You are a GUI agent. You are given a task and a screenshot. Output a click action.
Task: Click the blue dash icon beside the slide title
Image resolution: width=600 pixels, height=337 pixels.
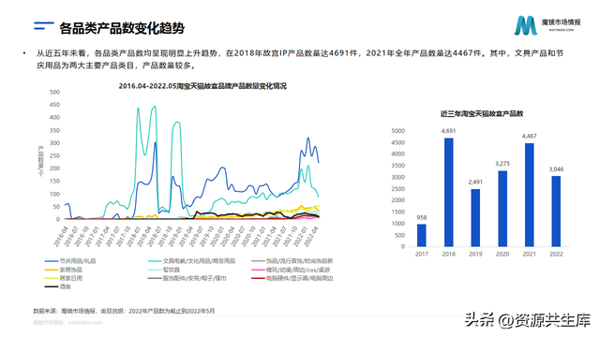(44, 26)
